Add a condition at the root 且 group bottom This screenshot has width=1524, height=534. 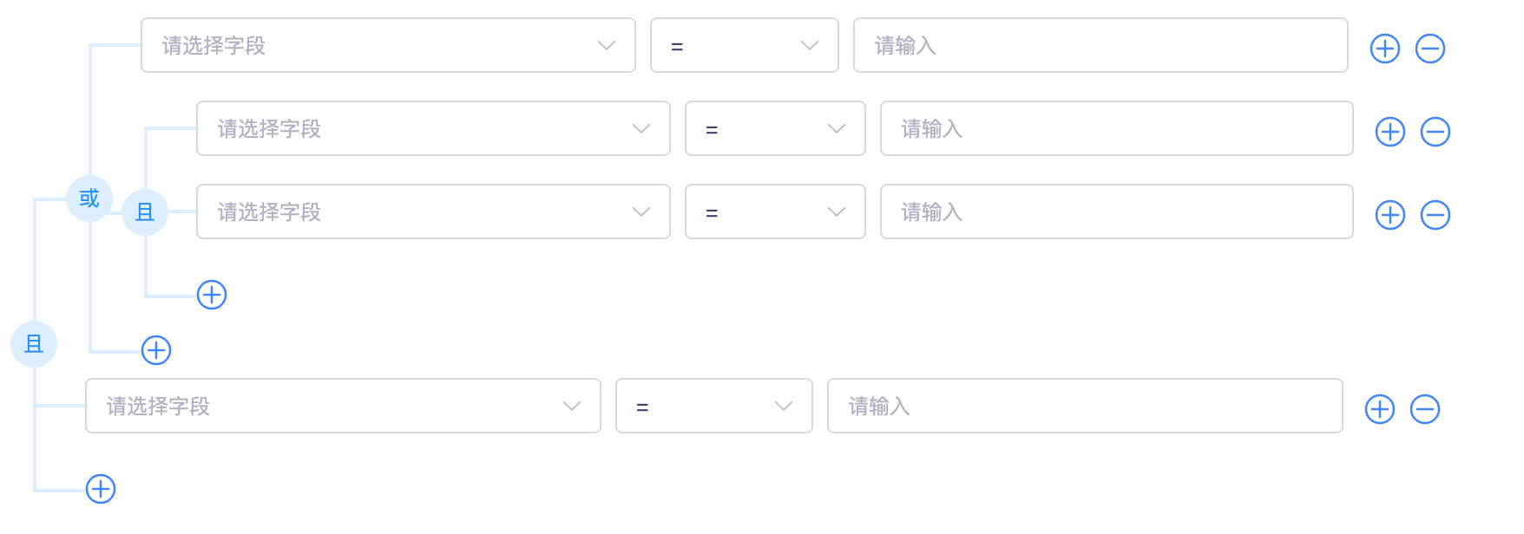tap(101, 489)
